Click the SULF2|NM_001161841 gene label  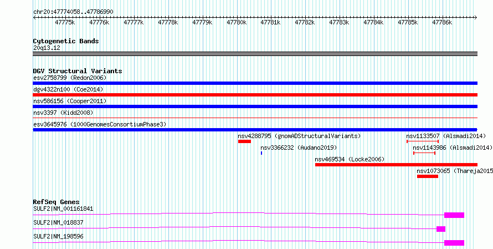click(63, 209)
